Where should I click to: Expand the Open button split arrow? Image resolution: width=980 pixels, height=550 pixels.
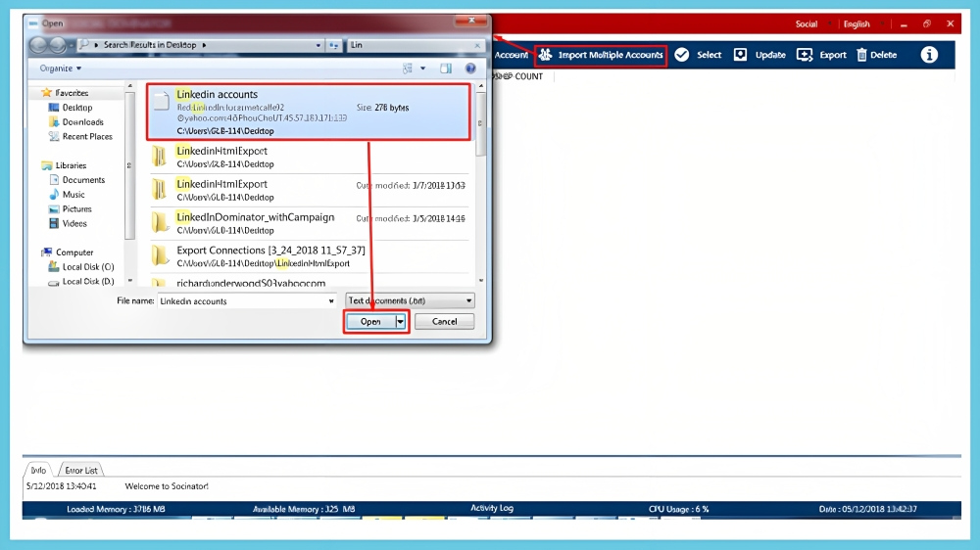[x=401, y=322]
